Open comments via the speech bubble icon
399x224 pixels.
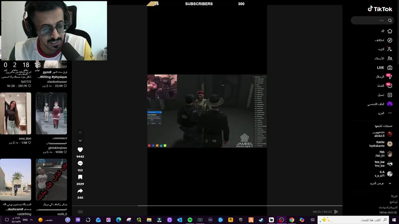tap(80, 163)
